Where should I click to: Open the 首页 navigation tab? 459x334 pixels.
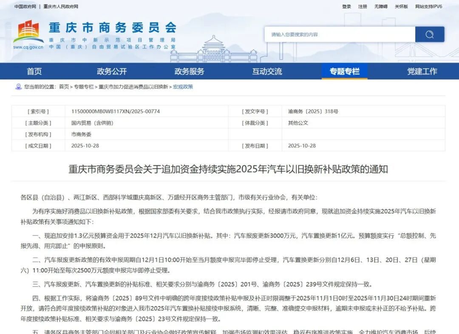pos(34,71)
